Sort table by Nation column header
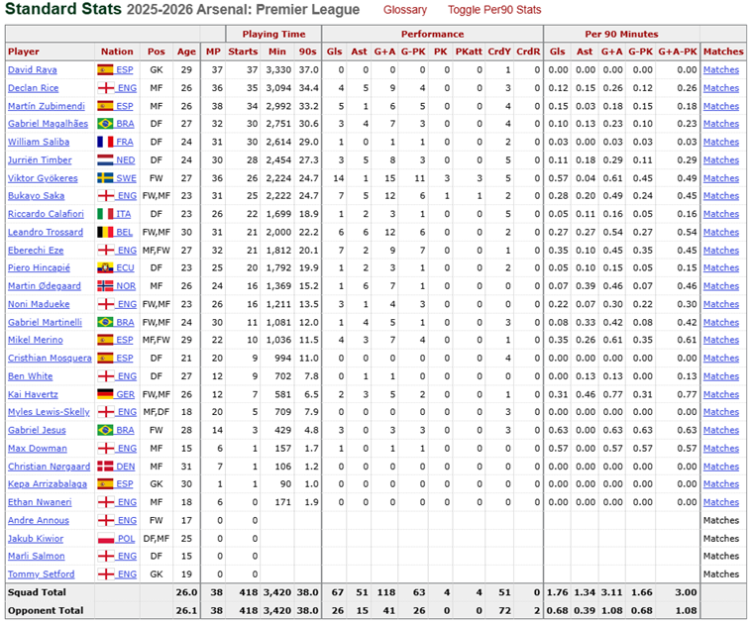 tap(117, 52)
